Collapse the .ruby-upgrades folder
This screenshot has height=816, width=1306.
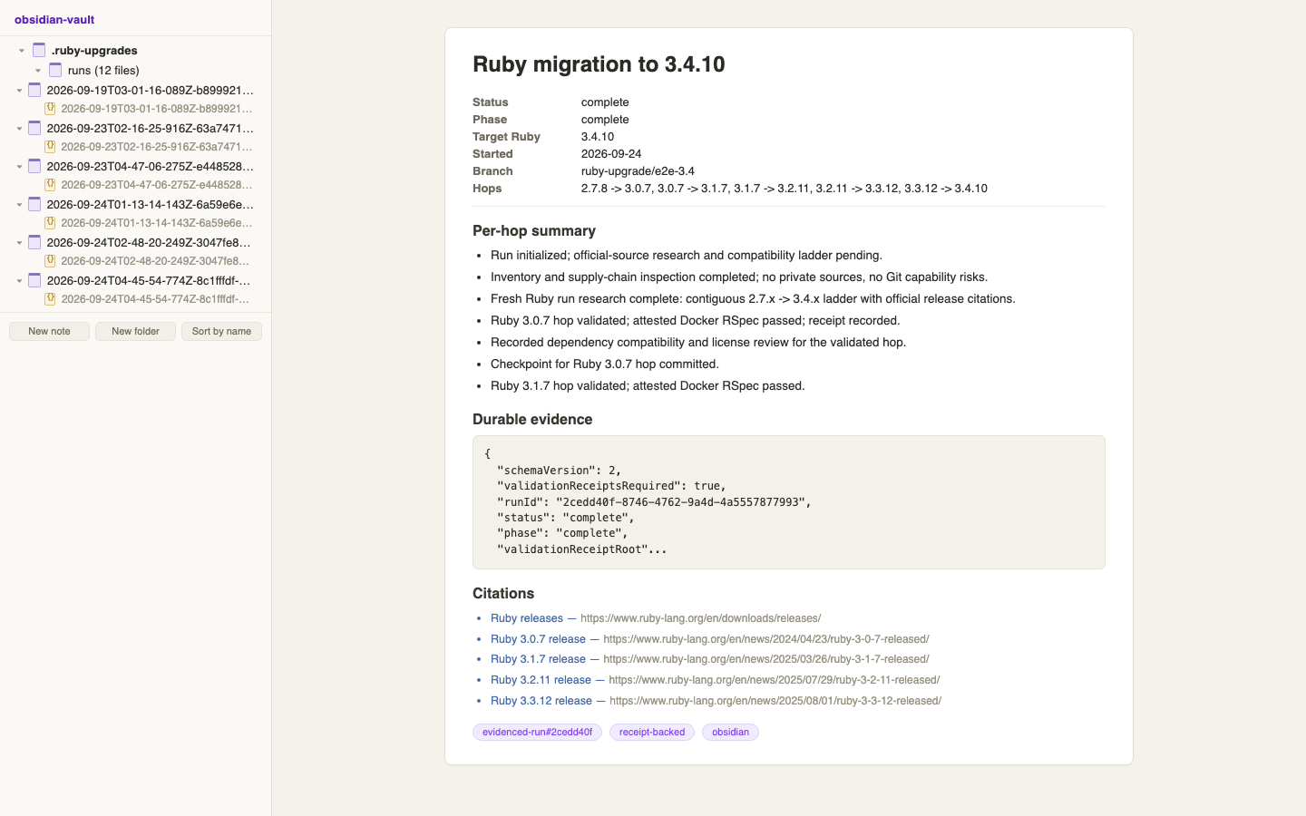pos(22,51)
